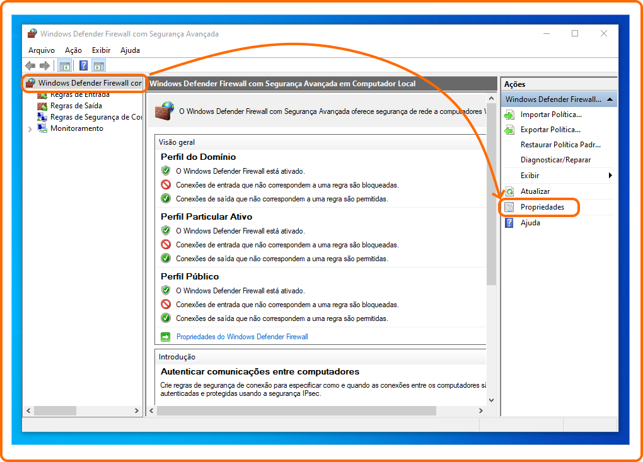The image size is (643, 462).
Task: Click the Regras de Segurança de Conexão icon
Action: (x=42, y=117)
